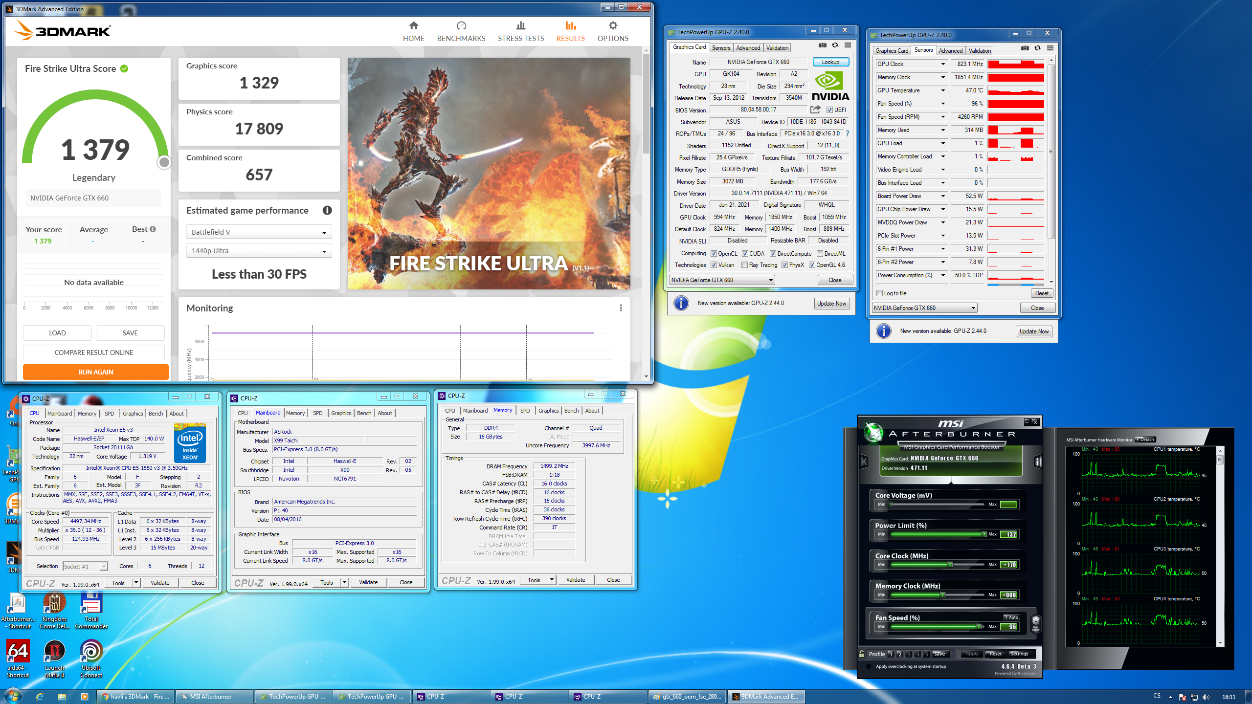1252x704 pixels.
Task: Open the aida64 desktop shortcut
Action: pos(18,659)
